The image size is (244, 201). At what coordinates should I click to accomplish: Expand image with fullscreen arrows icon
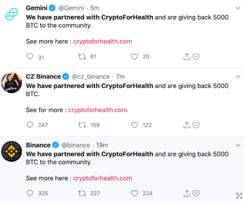[x=239, y=196]
